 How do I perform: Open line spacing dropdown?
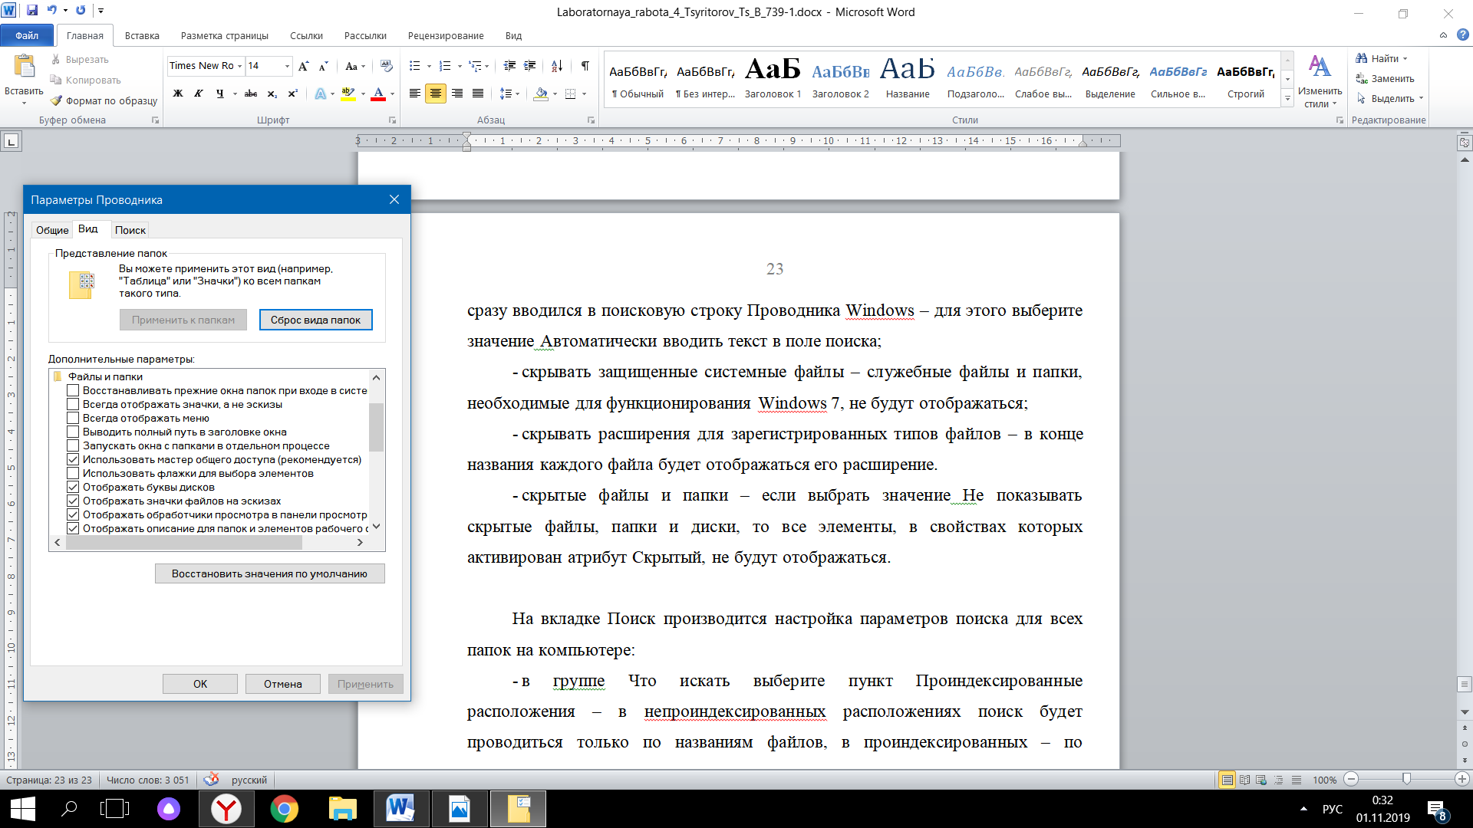pos(509,94)
